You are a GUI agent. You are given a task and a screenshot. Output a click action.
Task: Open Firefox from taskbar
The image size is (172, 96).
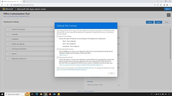tap(50, 94)
